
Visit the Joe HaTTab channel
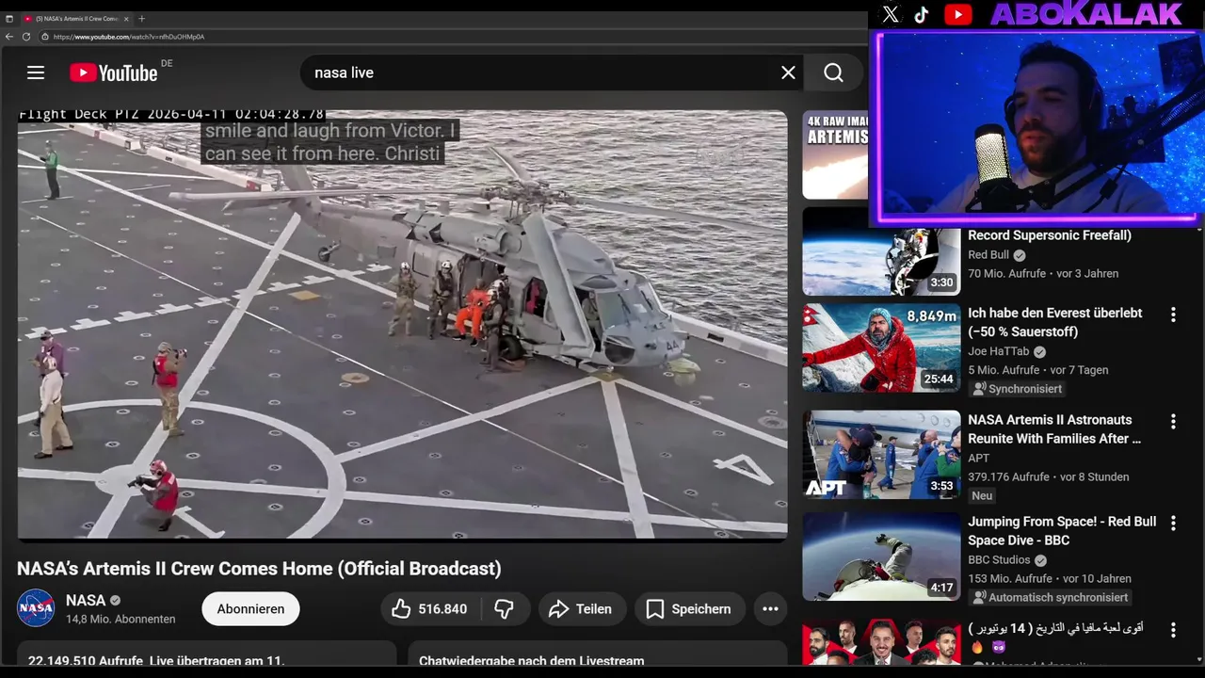point(999,351)
